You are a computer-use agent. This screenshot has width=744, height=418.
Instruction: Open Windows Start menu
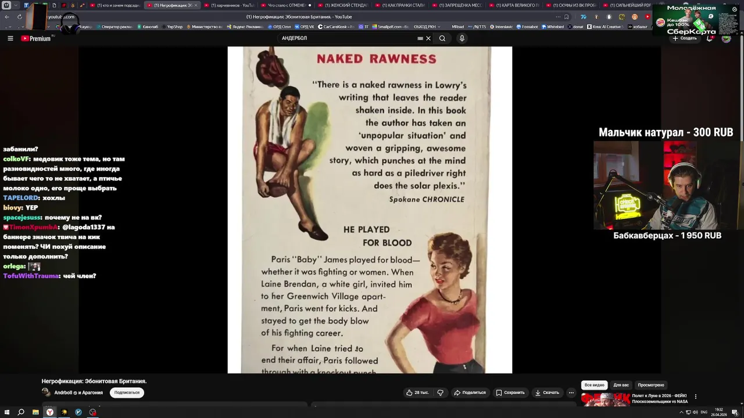(x=7, y=412)
